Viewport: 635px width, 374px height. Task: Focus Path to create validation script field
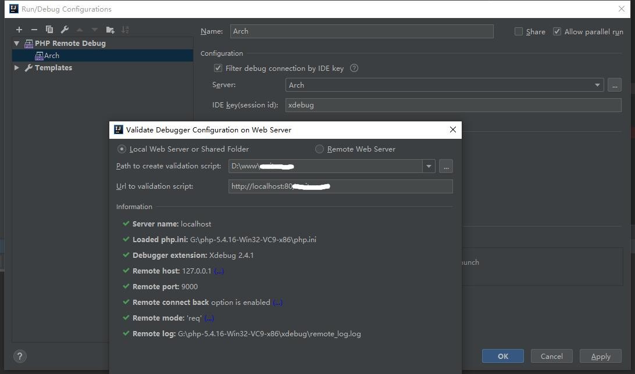(x=325, y=166)
